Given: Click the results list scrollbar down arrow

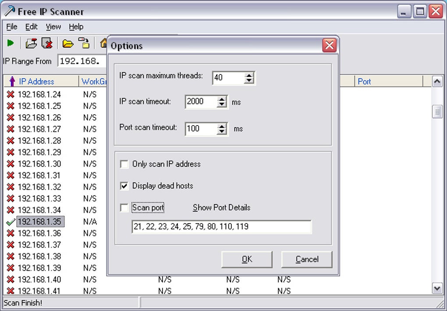Looking at the screenshot, I should click(x=437, y=289).
